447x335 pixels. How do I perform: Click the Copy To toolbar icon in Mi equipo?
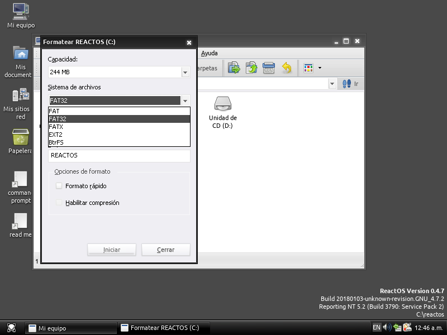251,68
